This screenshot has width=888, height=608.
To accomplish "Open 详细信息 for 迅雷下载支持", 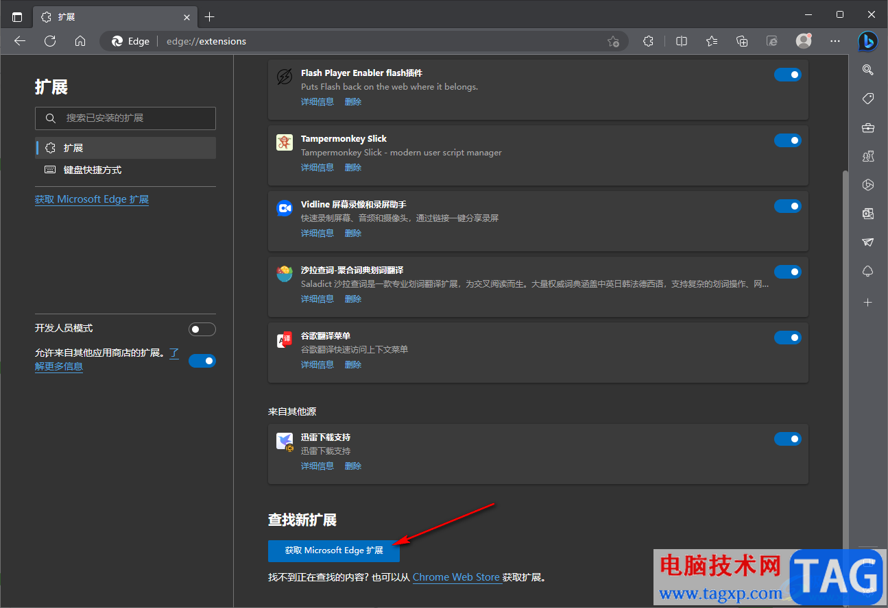I will [x=317, y=466].
